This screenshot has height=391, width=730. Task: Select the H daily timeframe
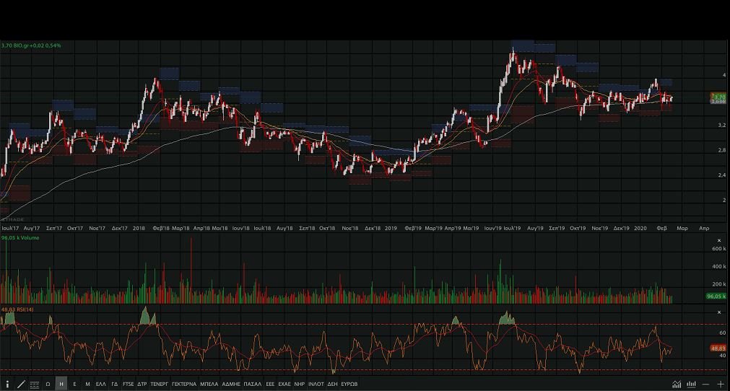tap(61, 385)
